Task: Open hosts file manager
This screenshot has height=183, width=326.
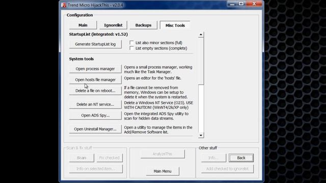Action: (95, 80)
